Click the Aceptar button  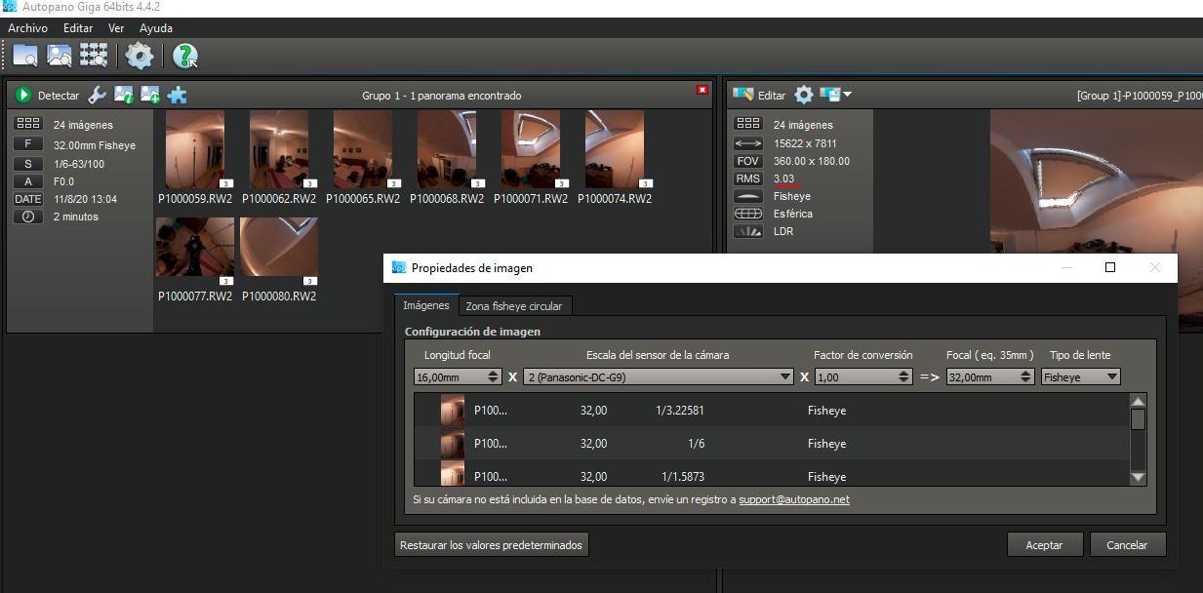(1044, 545)
